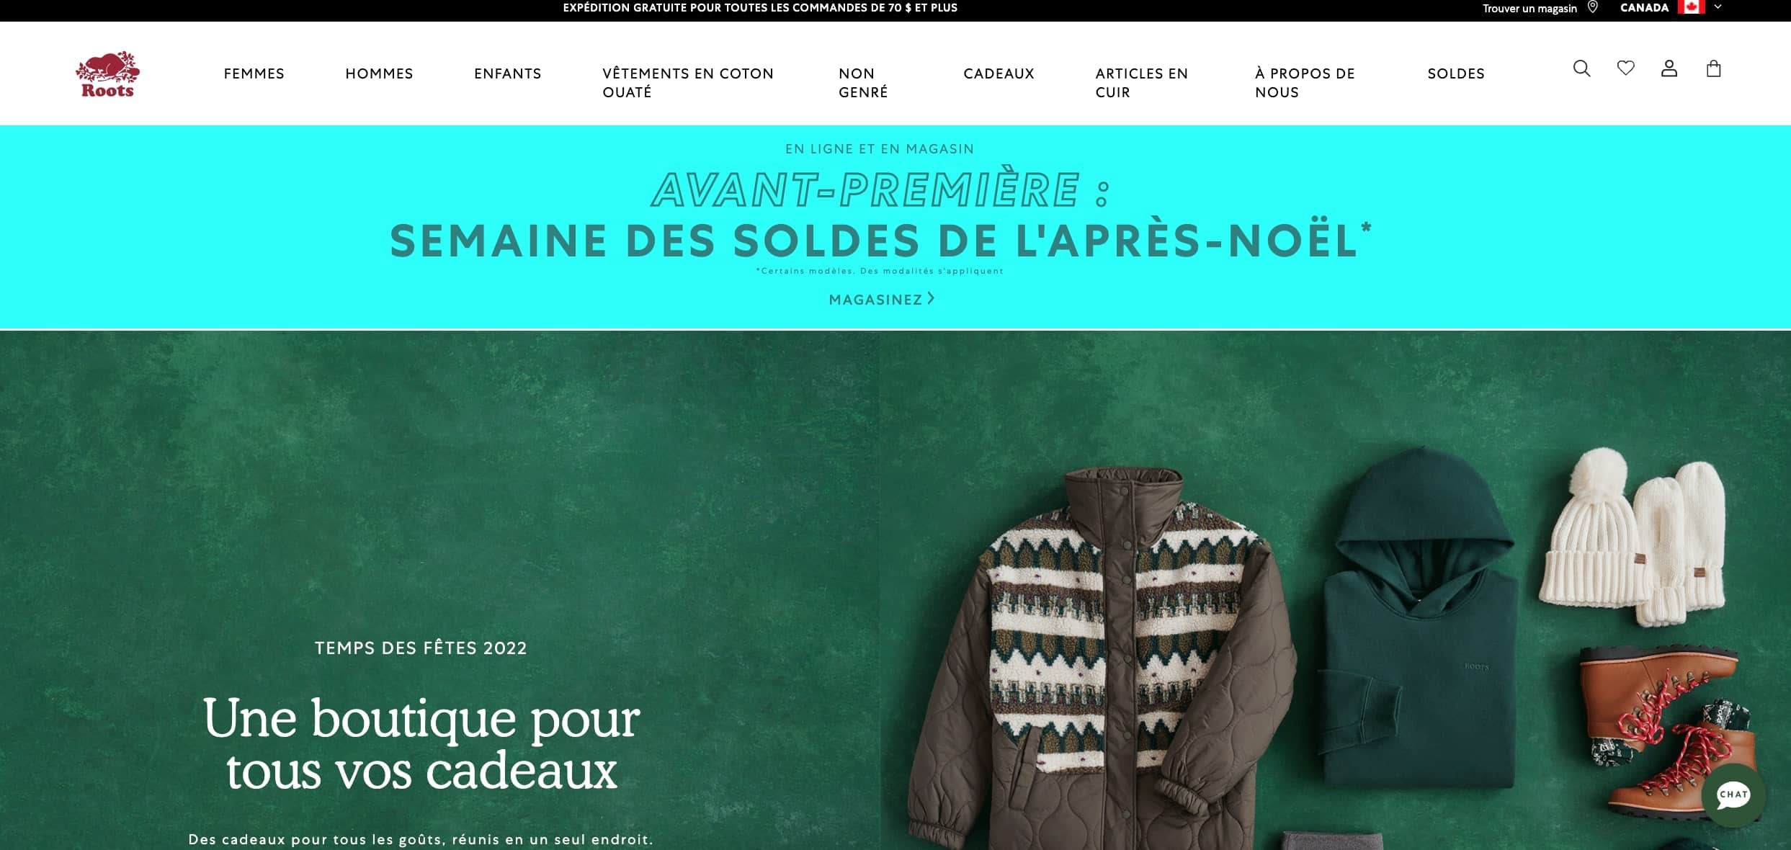Screen dimensions: 1791x850
Task: Click the Canadian flag icon
Action: coord(1691,7)
